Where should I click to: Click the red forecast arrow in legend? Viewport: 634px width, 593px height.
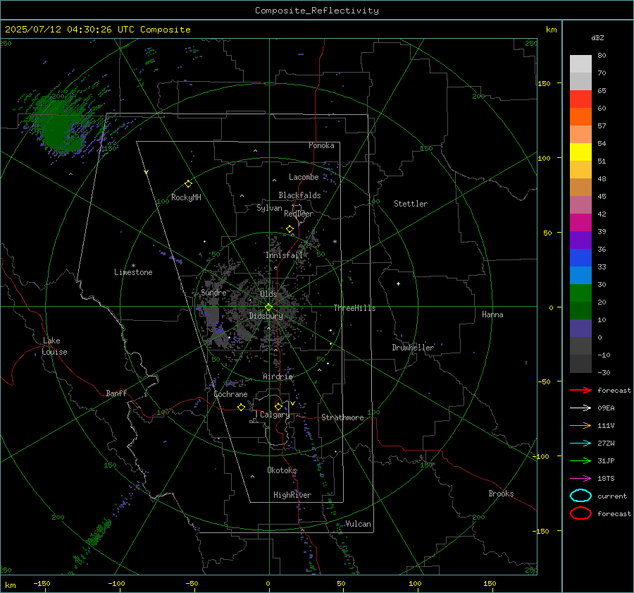580,390
